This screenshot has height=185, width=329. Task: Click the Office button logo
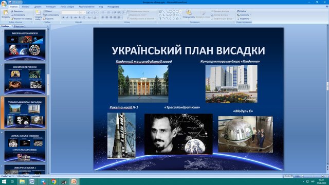click(x=4, y=3)
